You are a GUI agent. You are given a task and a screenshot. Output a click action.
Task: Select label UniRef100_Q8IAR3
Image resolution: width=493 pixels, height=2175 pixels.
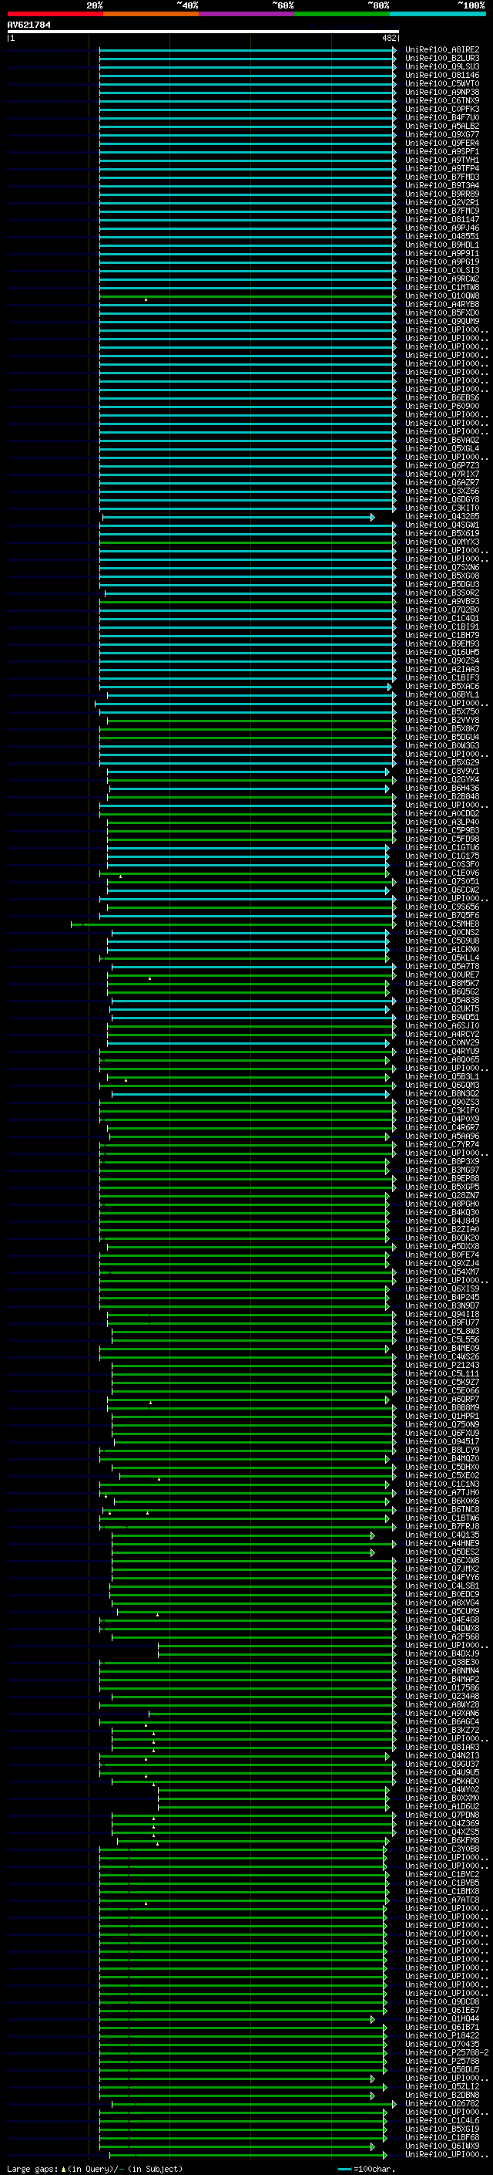442,1747
